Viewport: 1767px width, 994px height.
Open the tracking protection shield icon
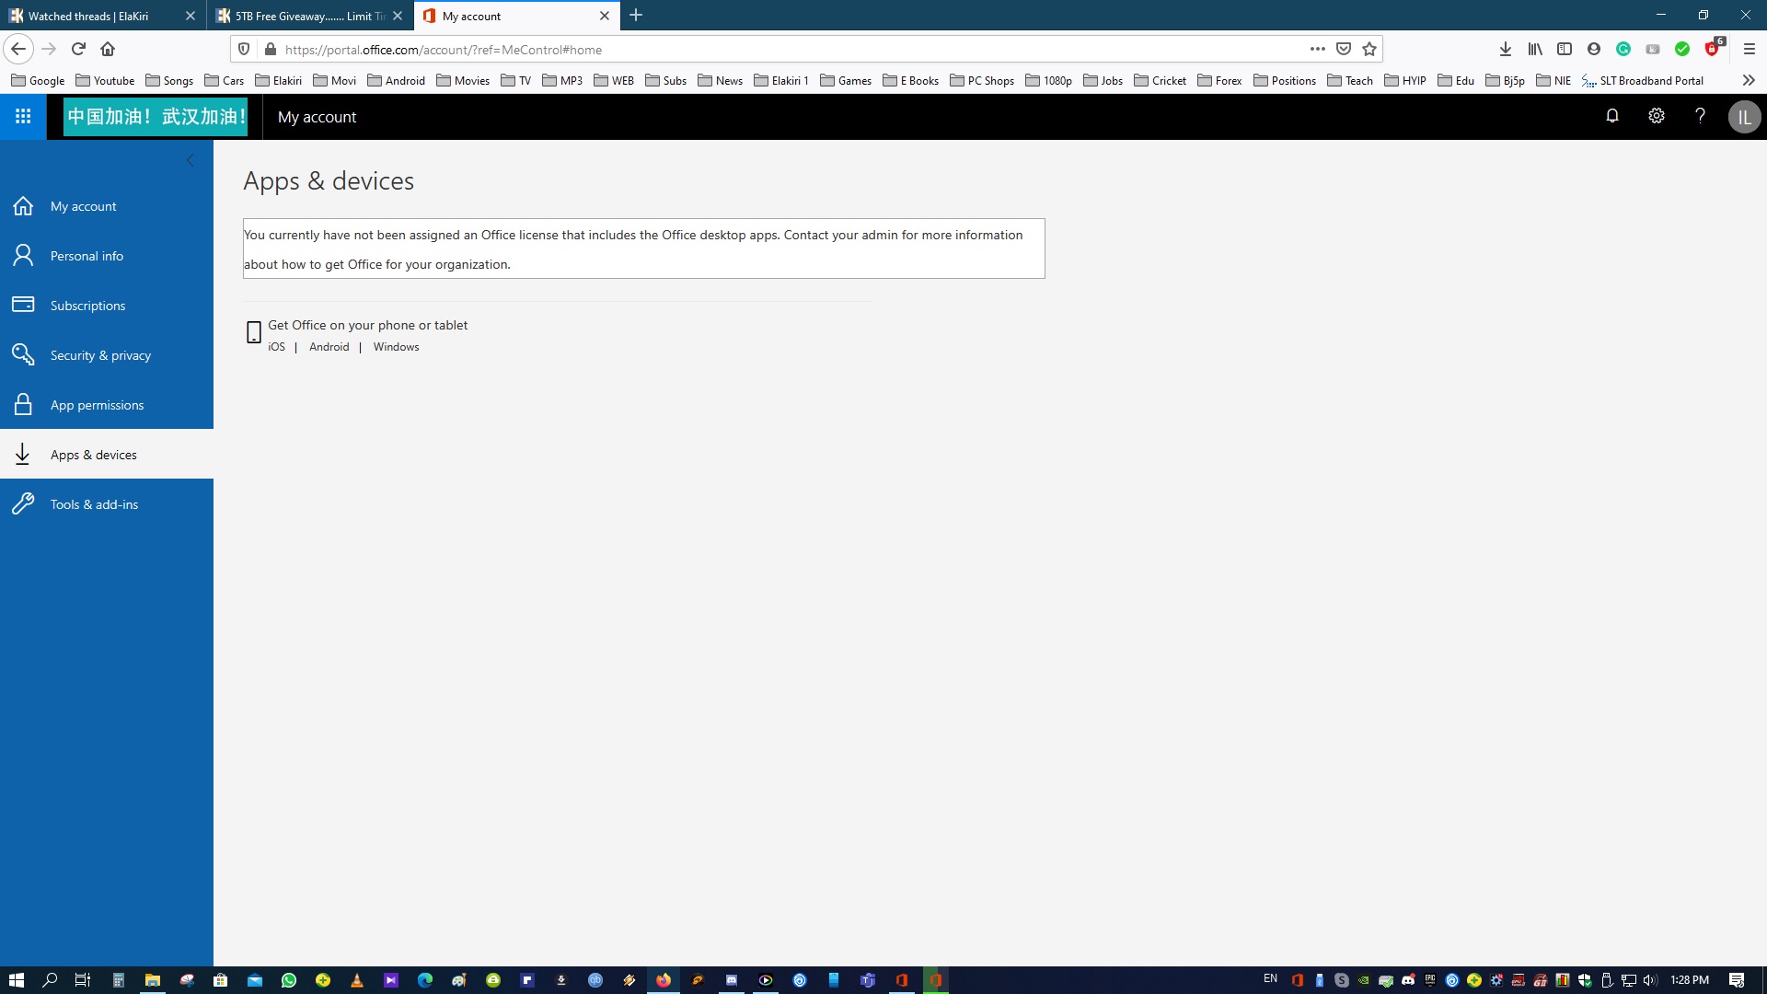[x=244, y=50]
